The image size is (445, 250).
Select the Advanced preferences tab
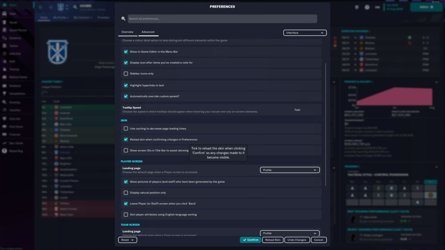pyautogui.click(x=148, y=32)
